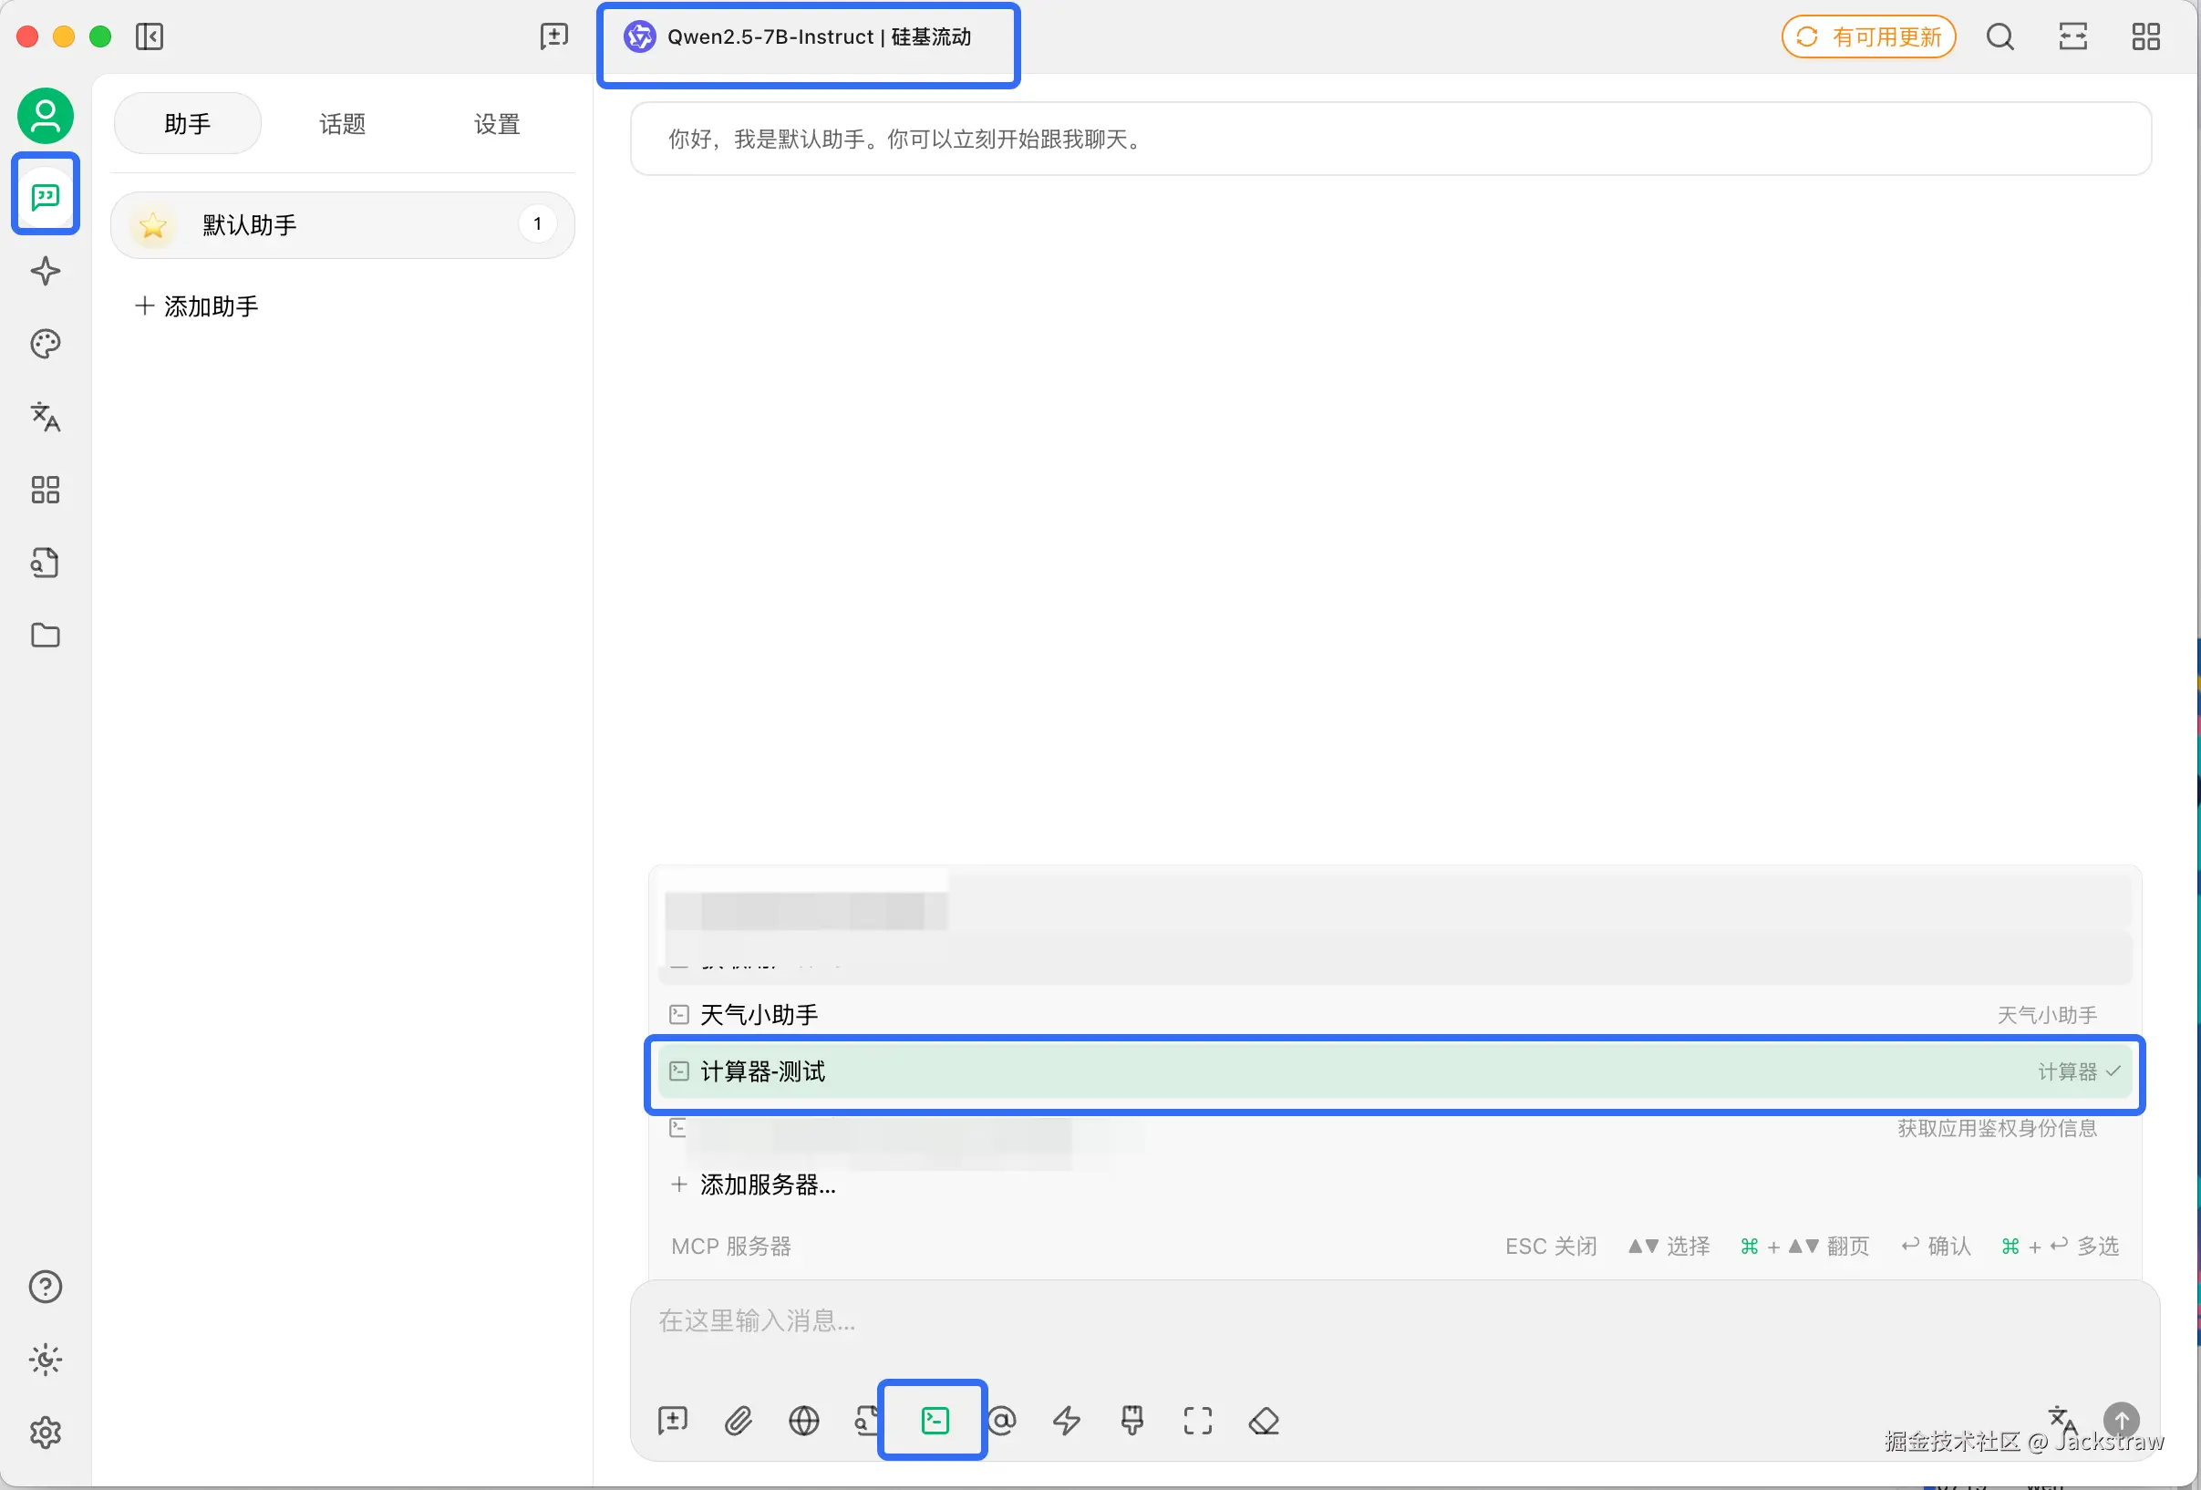
Task: Open the Qwen2.5-7B-Instruct model selector
Action: coord(807,38)
